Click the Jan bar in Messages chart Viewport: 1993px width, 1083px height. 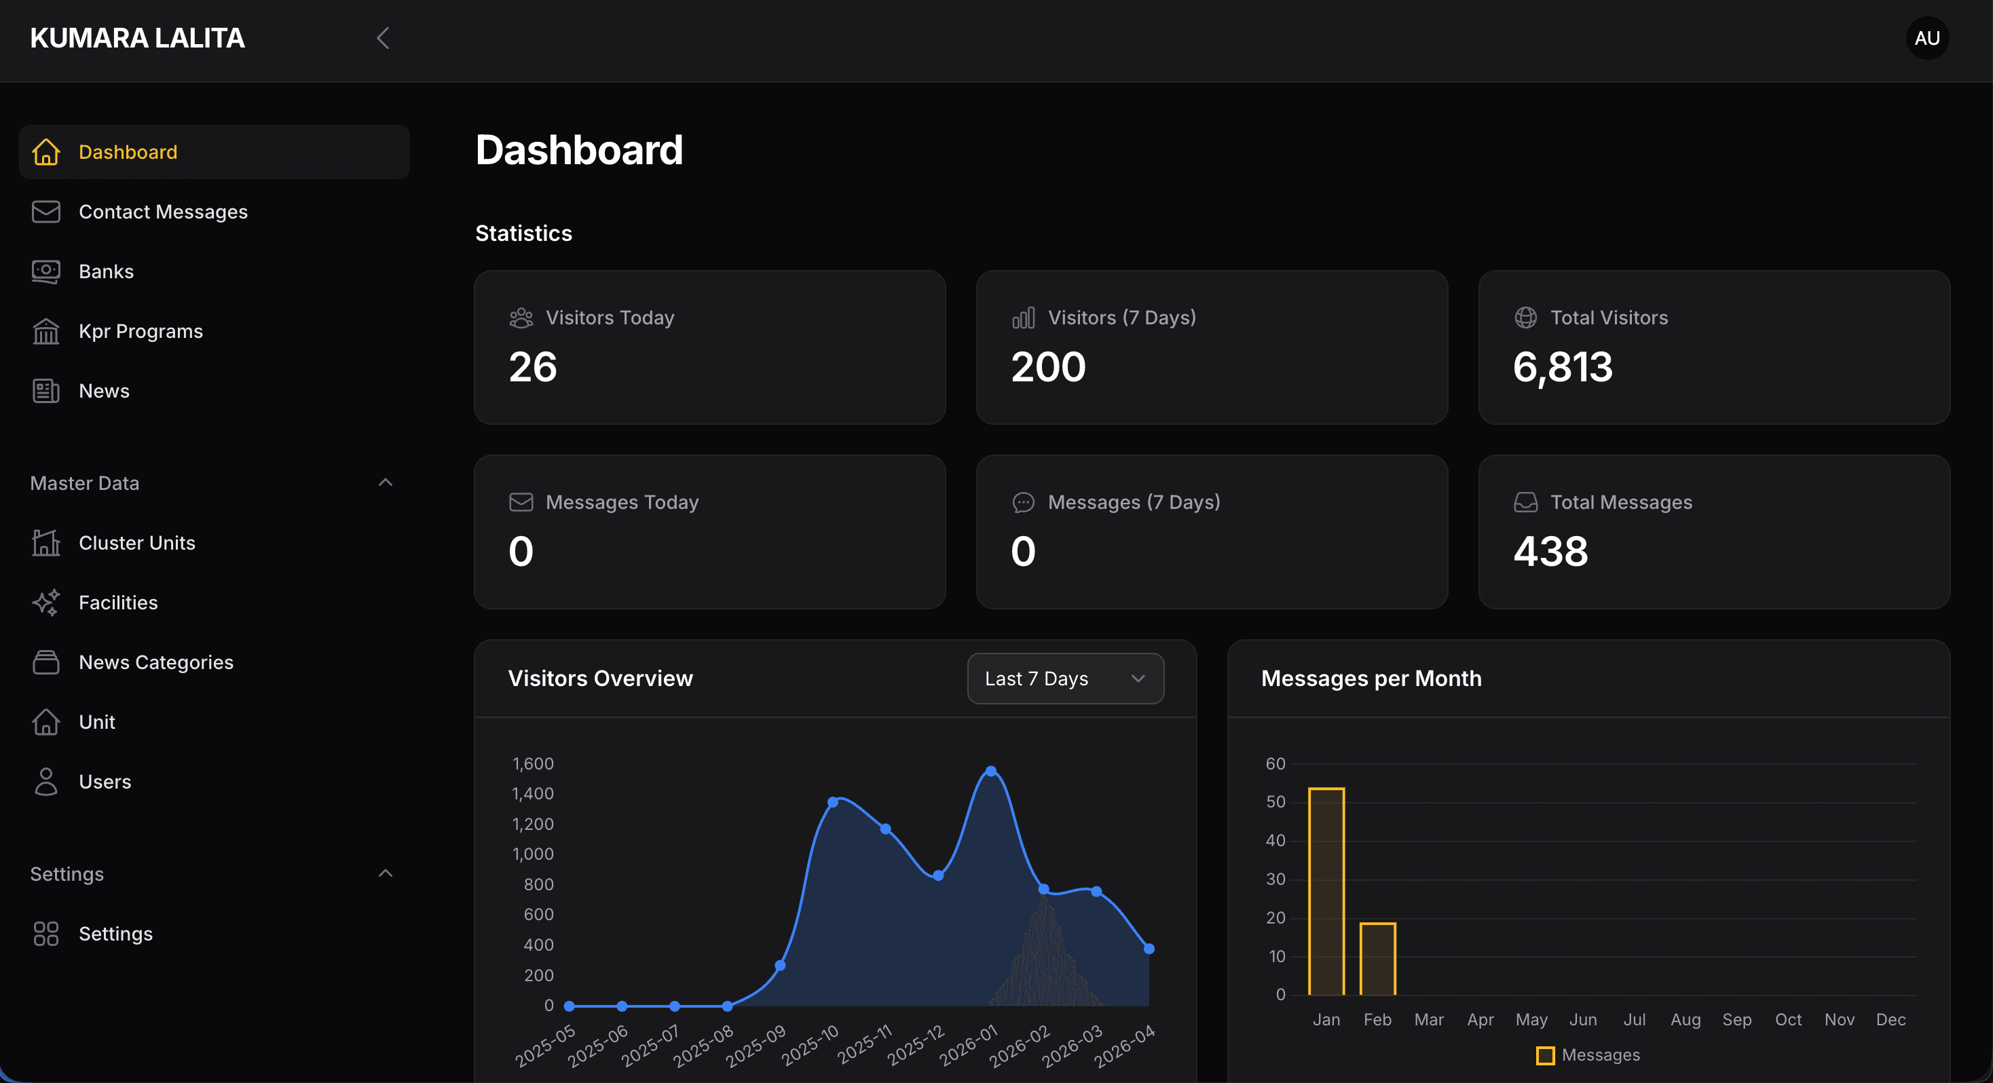point(1326,891)
